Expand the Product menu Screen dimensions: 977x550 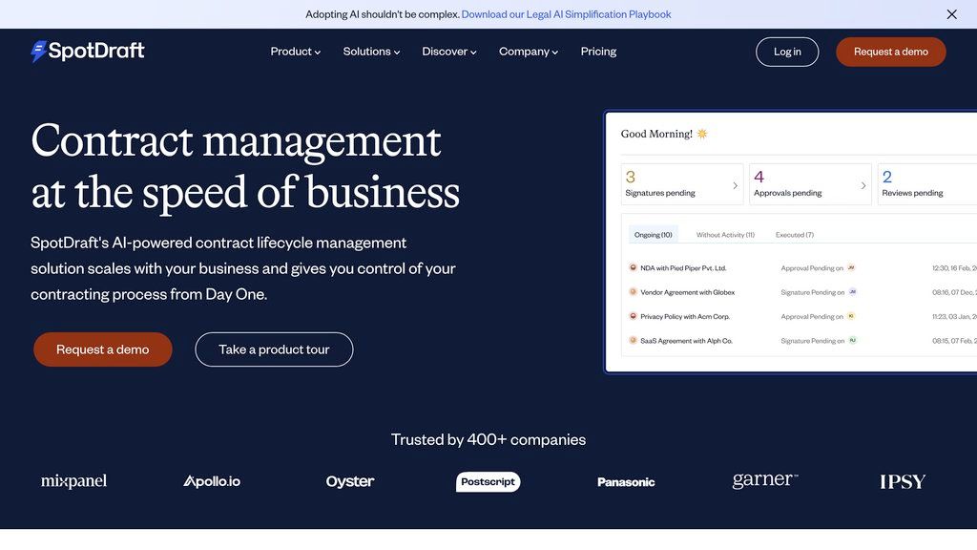pyautogui.click(x=296, y=52)
